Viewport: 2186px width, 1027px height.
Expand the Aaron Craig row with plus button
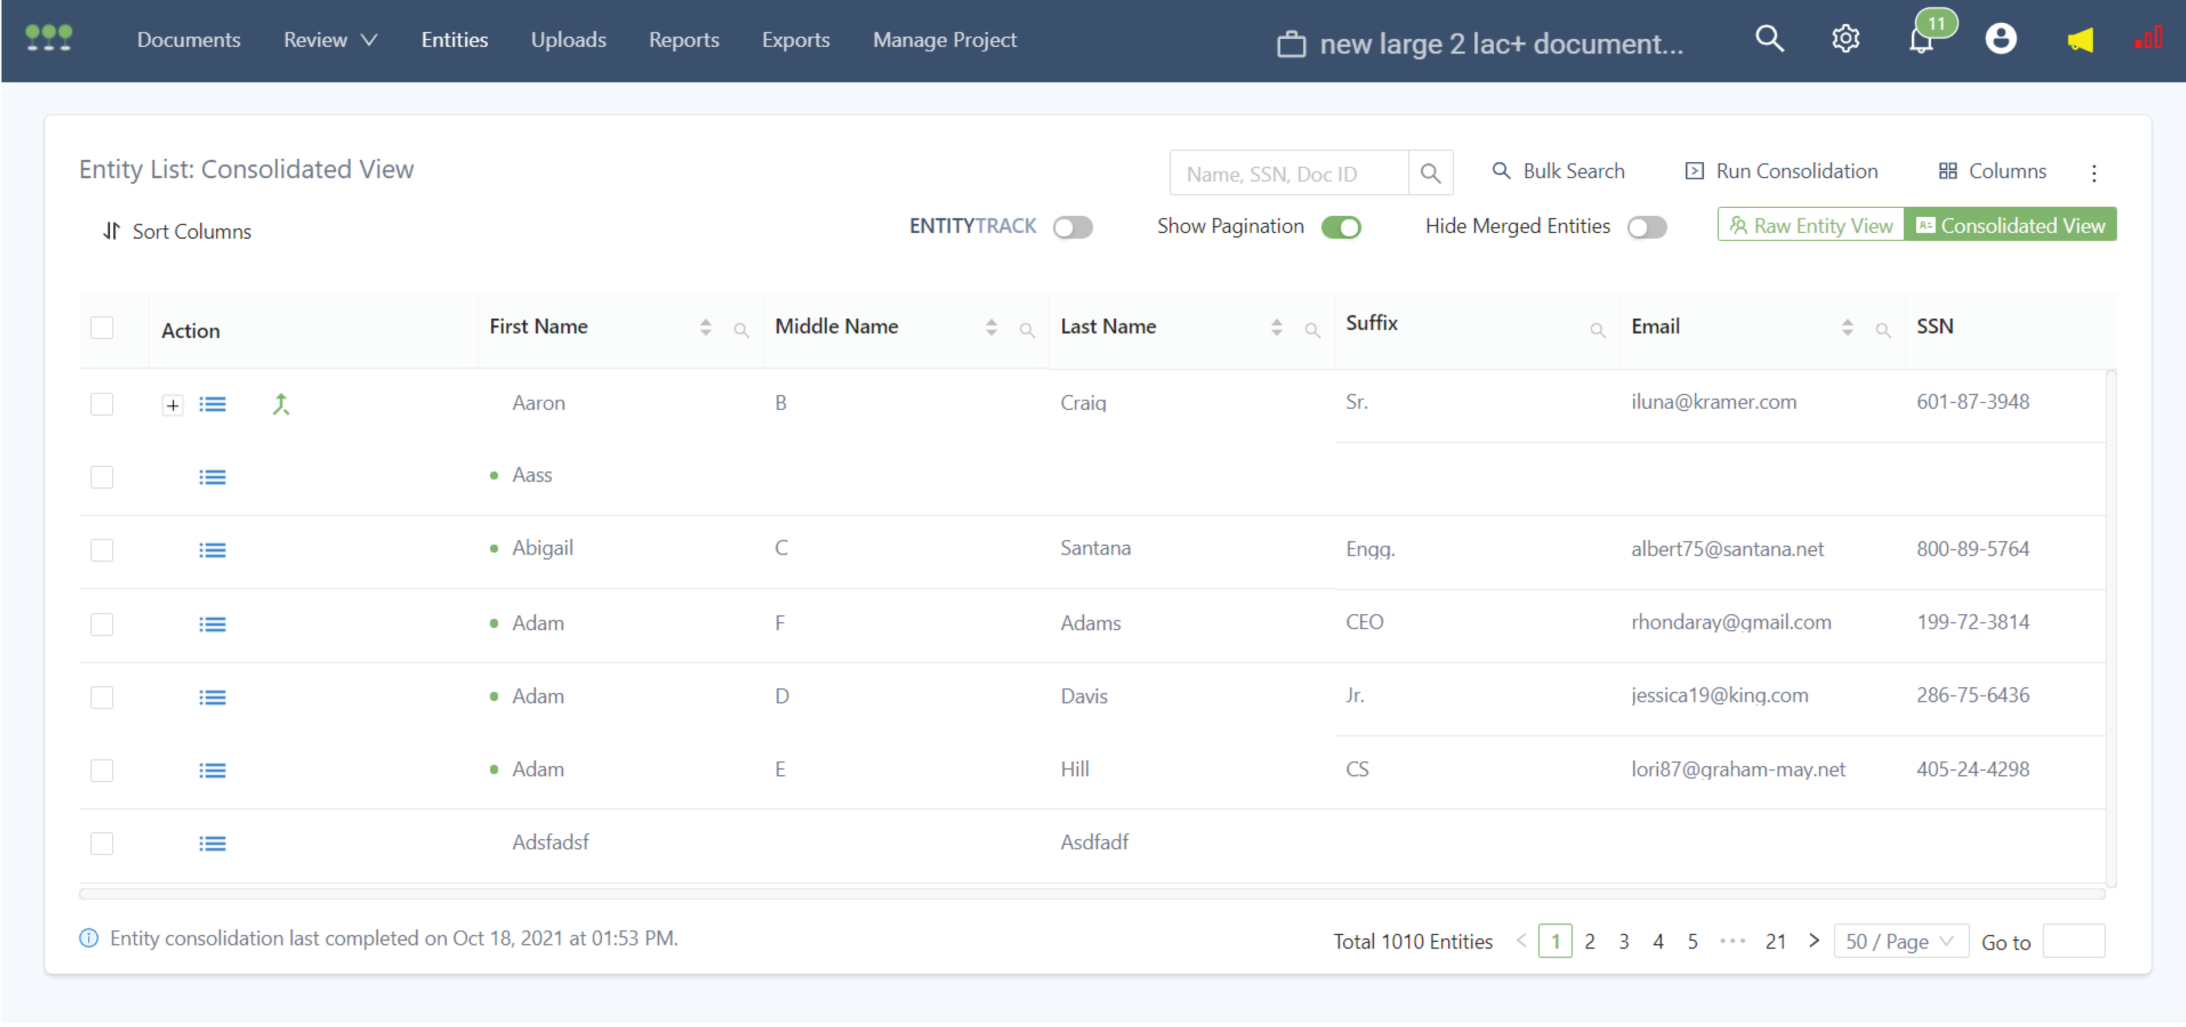tap(172, 405)
